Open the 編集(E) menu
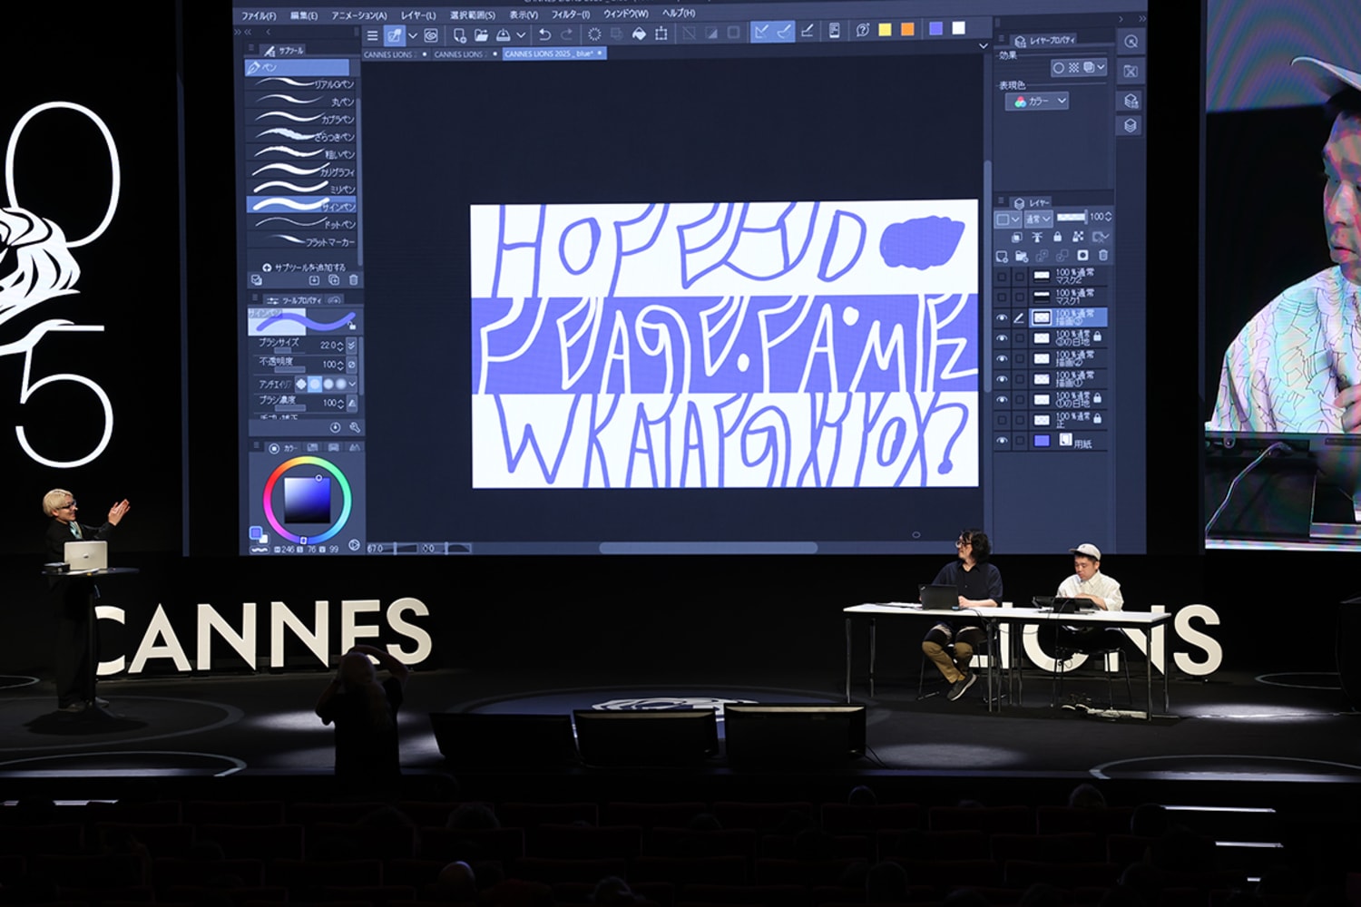1361x907 pixels. (x=304, y=15)
